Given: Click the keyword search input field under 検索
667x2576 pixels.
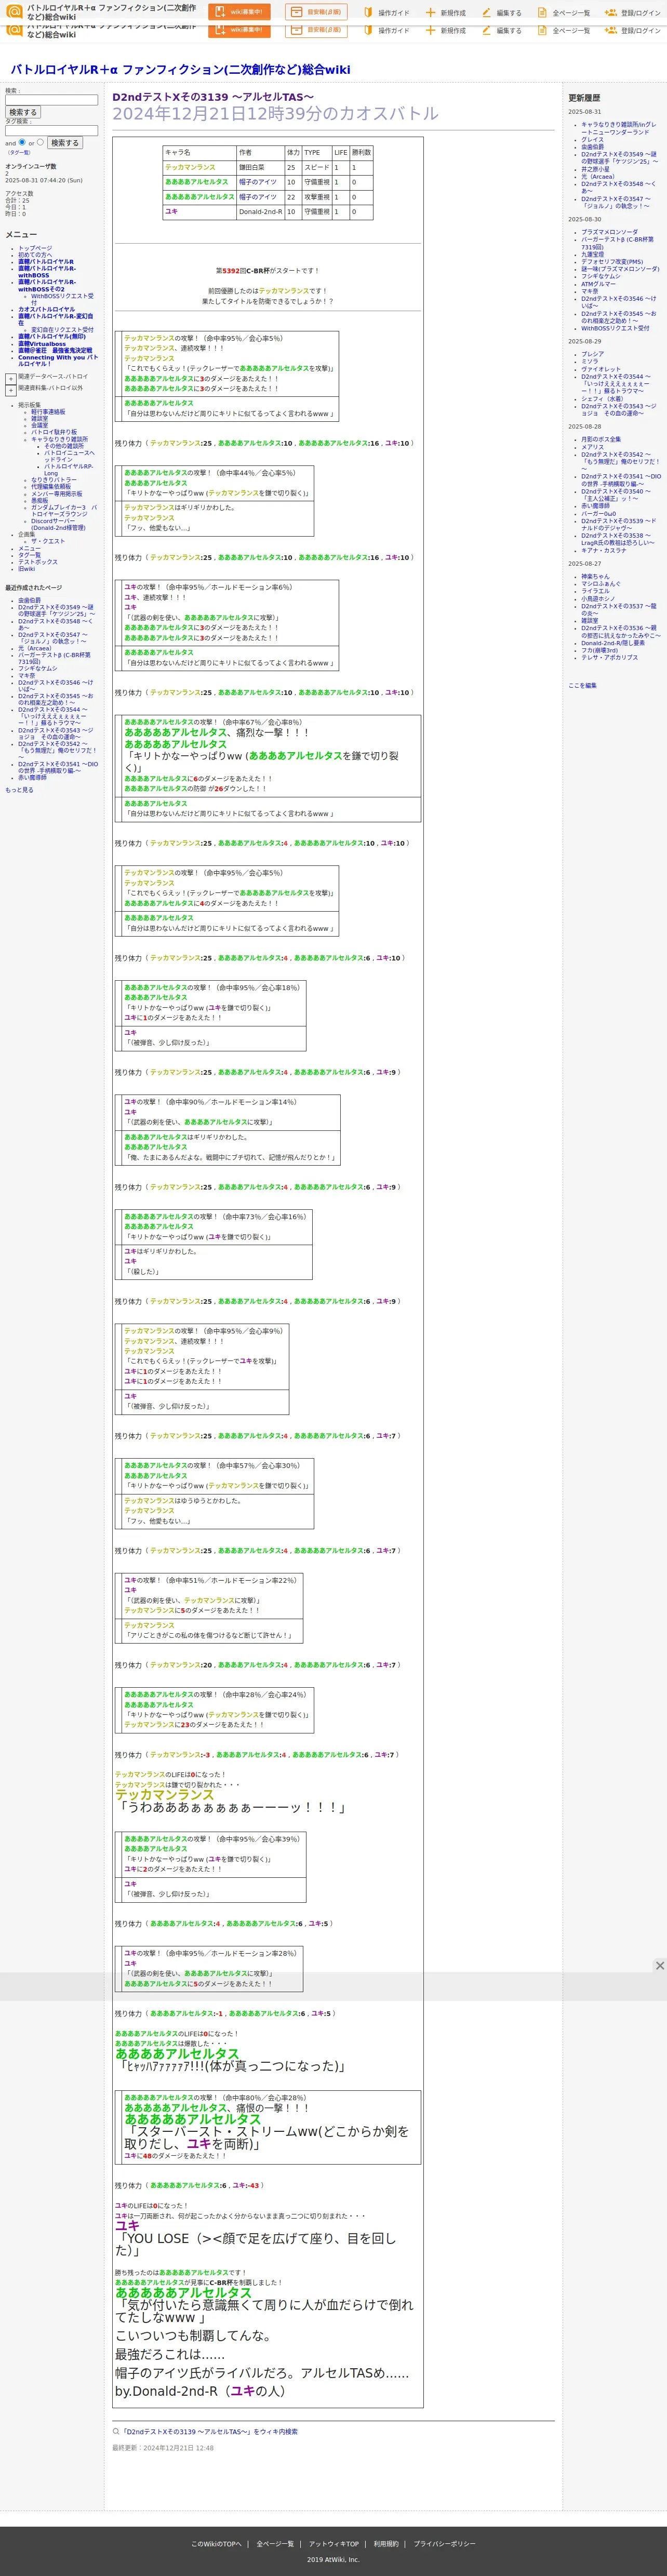Looking at the screenshot, I should click(52, 100).
